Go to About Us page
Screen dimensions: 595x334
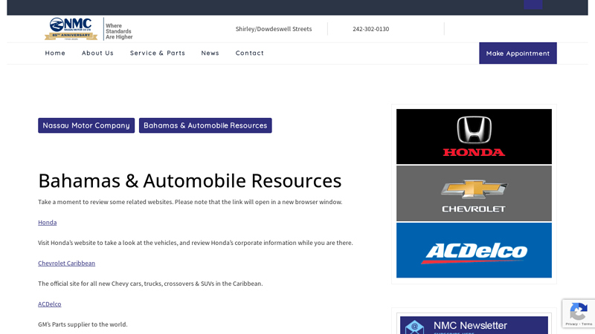pos(97,53)
